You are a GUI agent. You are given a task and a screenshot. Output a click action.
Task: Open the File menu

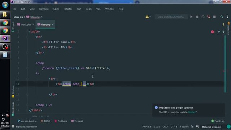pos(14,9)
